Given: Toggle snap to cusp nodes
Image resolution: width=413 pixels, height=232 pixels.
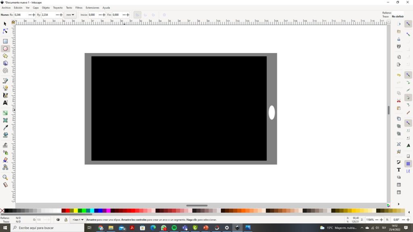Looking at the screenshot, I should (408, 97).
